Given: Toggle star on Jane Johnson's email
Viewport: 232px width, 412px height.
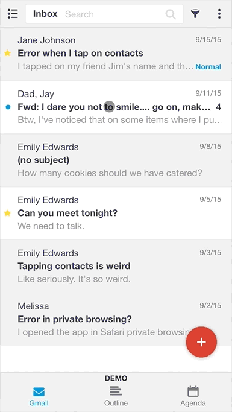Looking at the screenshot, I should click(8, 53).
